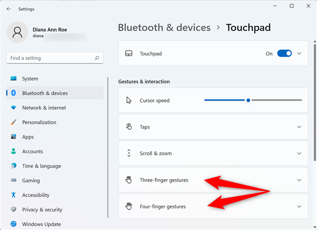Open Time & language settings

(55, 166)
